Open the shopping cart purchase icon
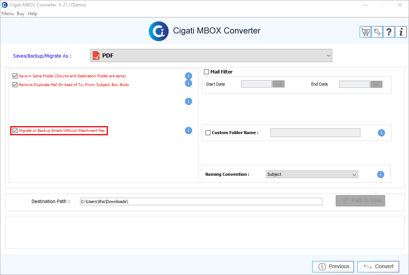Screen dimensions: 409x275 365,32
